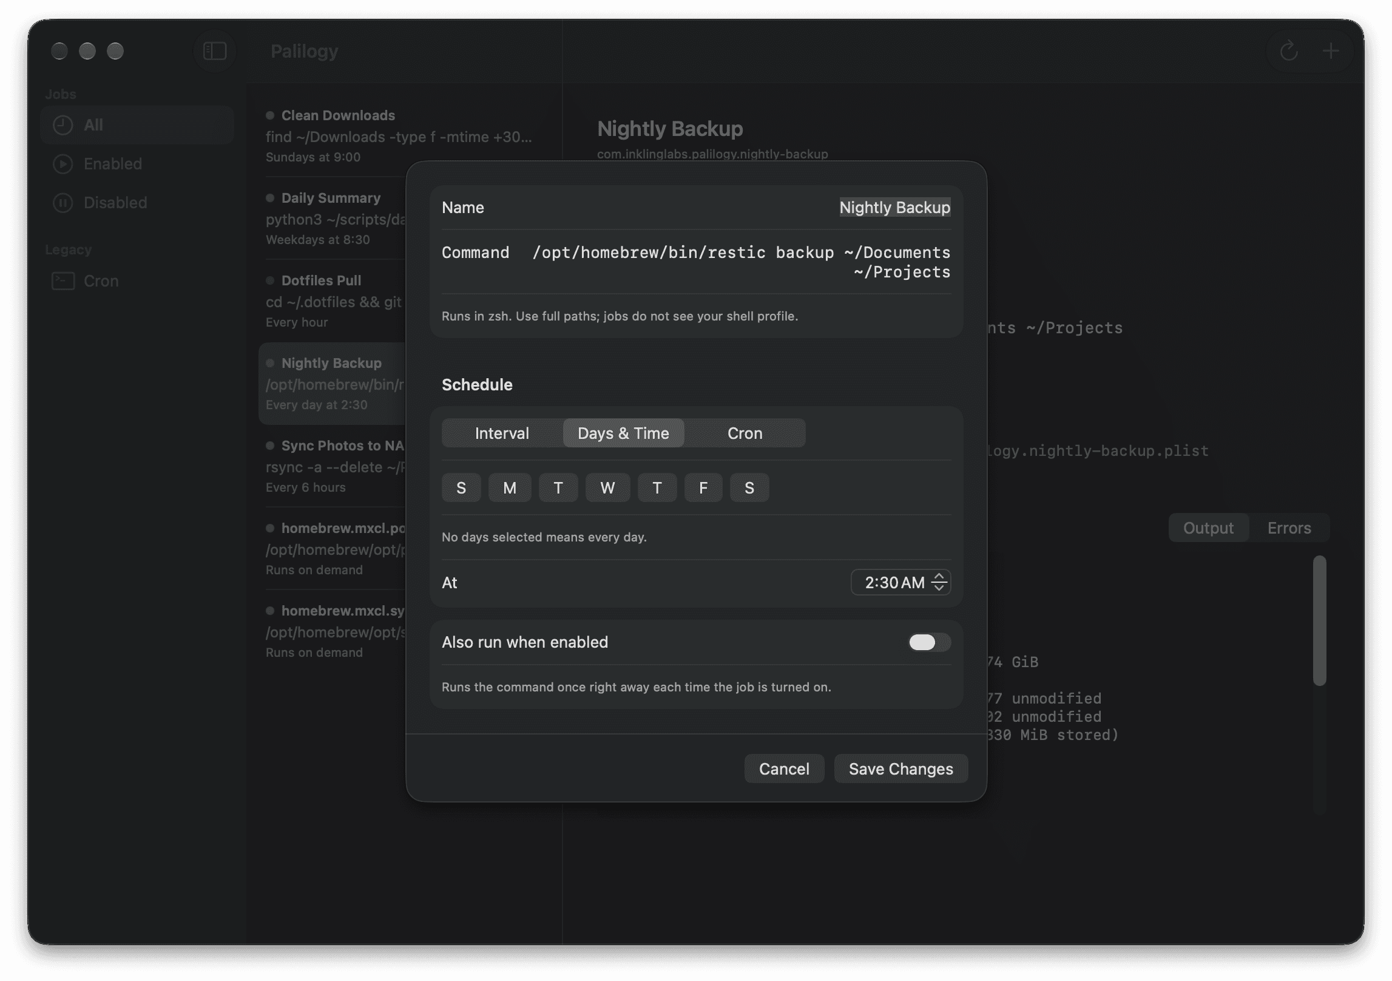The width and height of the screenshot is (1392, 981).
Task: Select Dotfiles Pull job row
Action: [333, 301]
